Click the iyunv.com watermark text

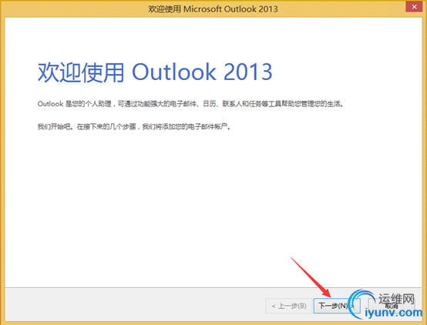[393, 313]
